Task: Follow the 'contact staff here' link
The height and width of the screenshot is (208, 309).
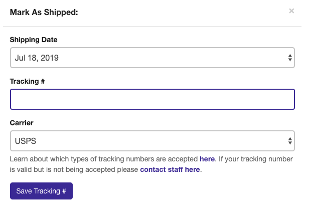Action: coord(170,169)
